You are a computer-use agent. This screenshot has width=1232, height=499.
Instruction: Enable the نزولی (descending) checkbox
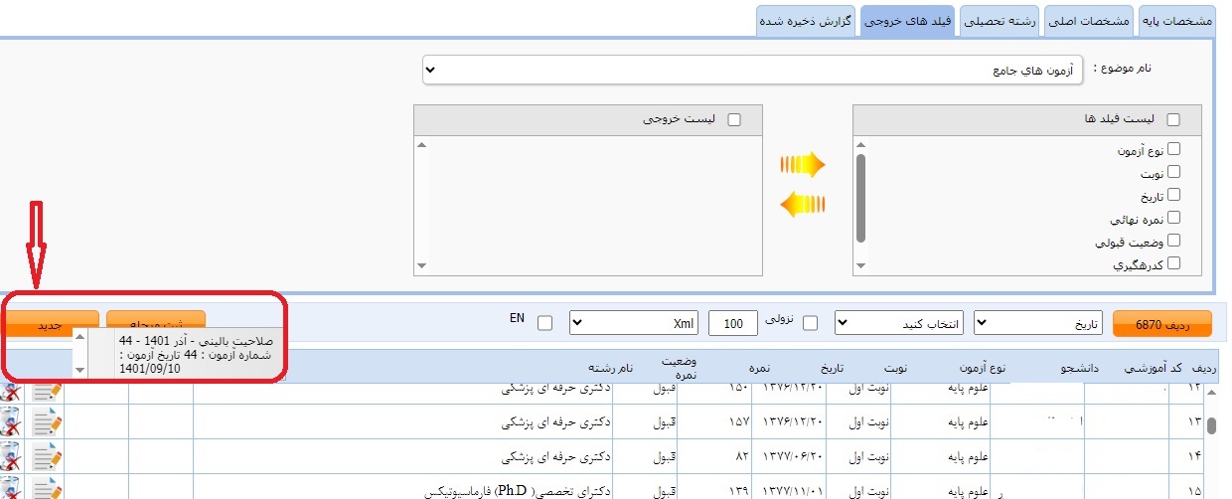[811, 323]
